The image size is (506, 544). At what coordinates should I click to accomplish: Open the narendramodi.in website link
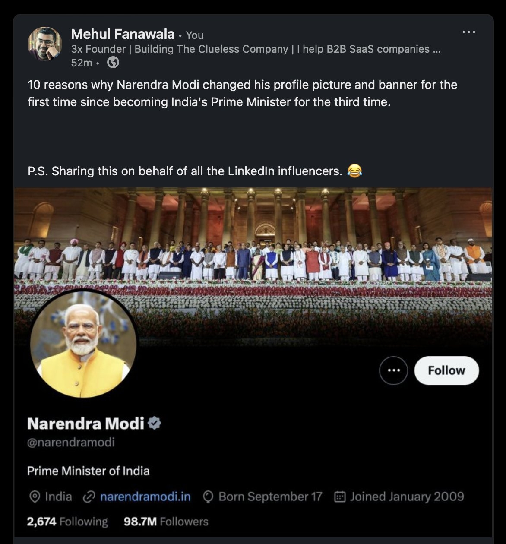145,497
